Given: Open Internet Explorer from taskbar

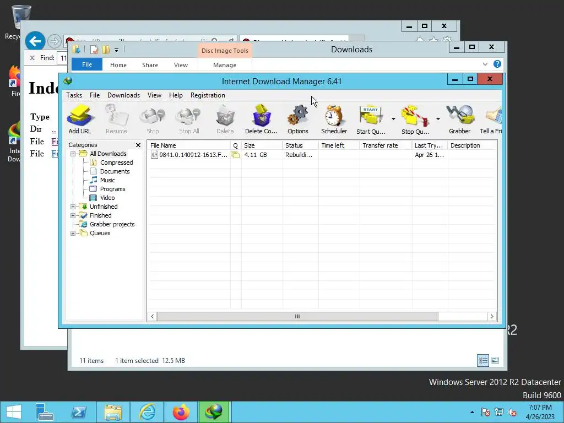Looking at the screenshot, I should [147, 412].
